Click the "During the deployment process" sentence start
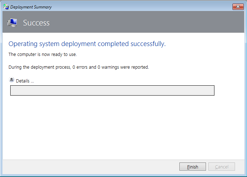Image resolution: width=247 pixels, height=177 pixels. click(39, 67)
